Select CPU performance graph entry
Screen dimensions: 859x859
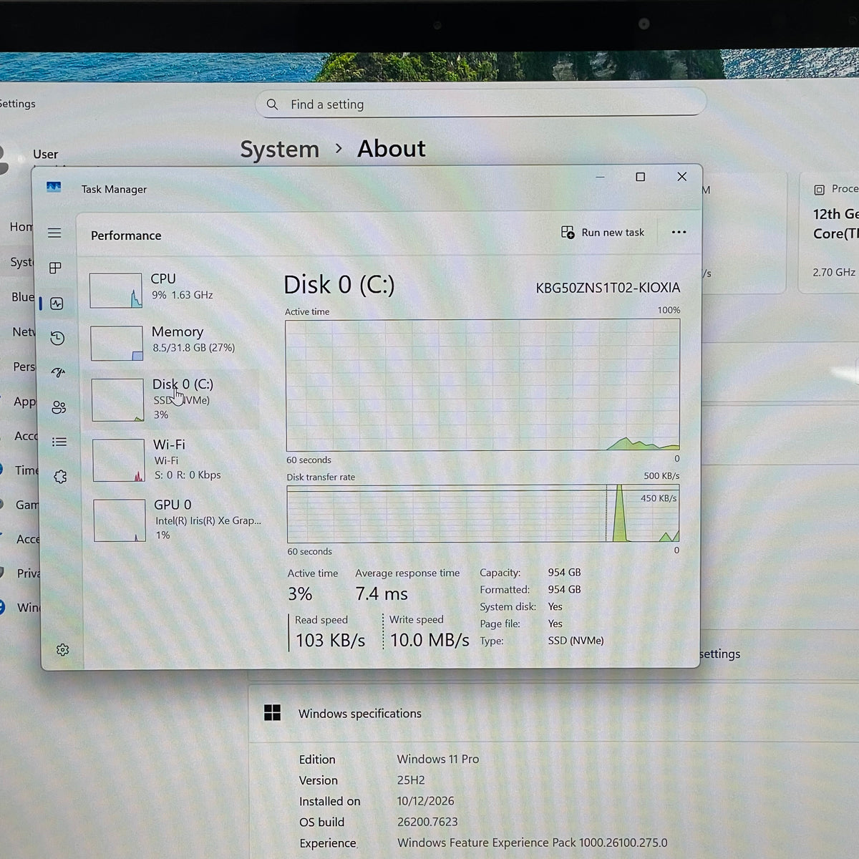(x=173, y=289)
